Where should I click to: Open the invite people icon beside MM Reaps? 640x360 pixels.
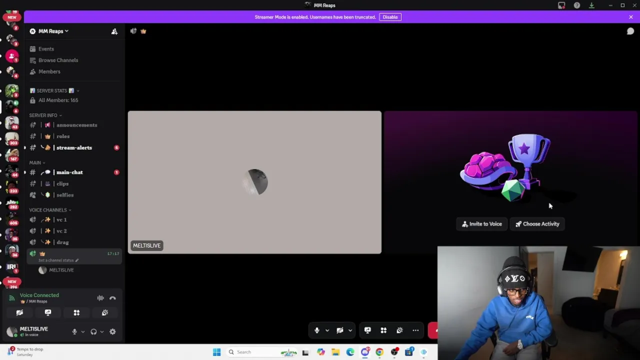point(114,31)
